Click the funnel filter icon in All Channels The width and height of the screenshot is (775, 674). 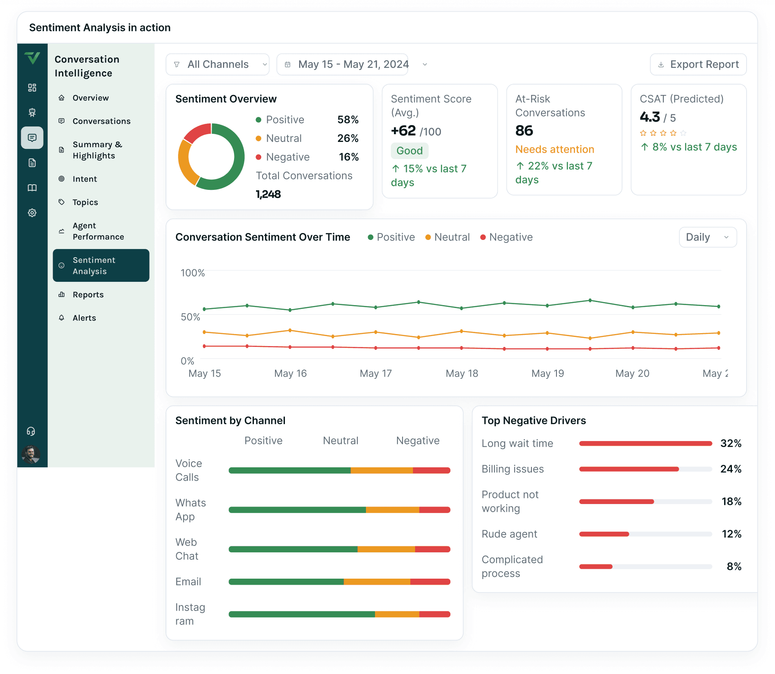[177, 65]
